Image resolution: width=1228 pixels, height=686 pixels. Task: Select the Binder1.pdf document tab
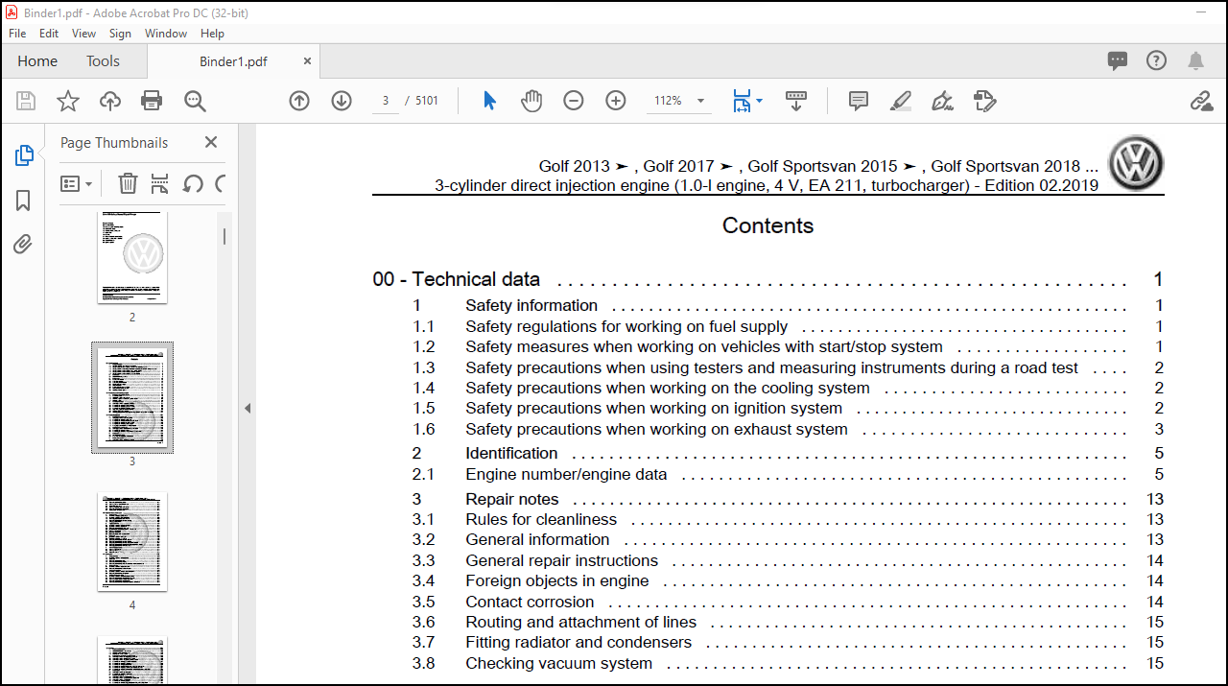pos(233,61)
